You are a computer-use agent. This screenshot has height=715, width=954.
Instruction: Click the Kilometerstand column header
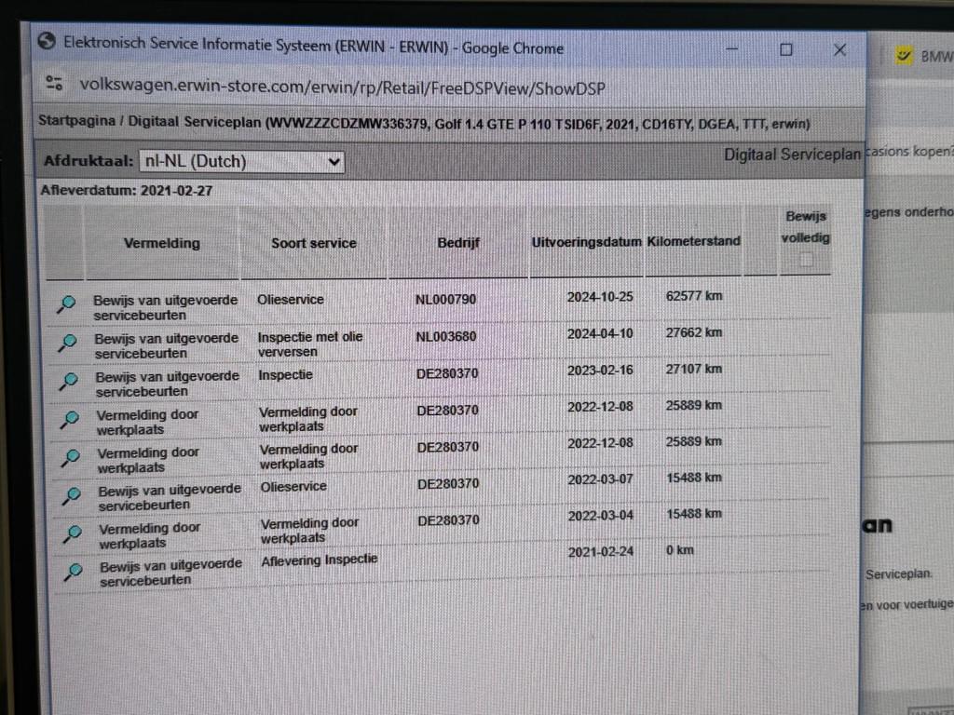[694, 241]
